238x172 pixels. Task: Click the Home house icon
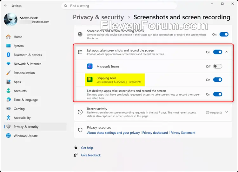pyautogui.click(x=8, y=37)
